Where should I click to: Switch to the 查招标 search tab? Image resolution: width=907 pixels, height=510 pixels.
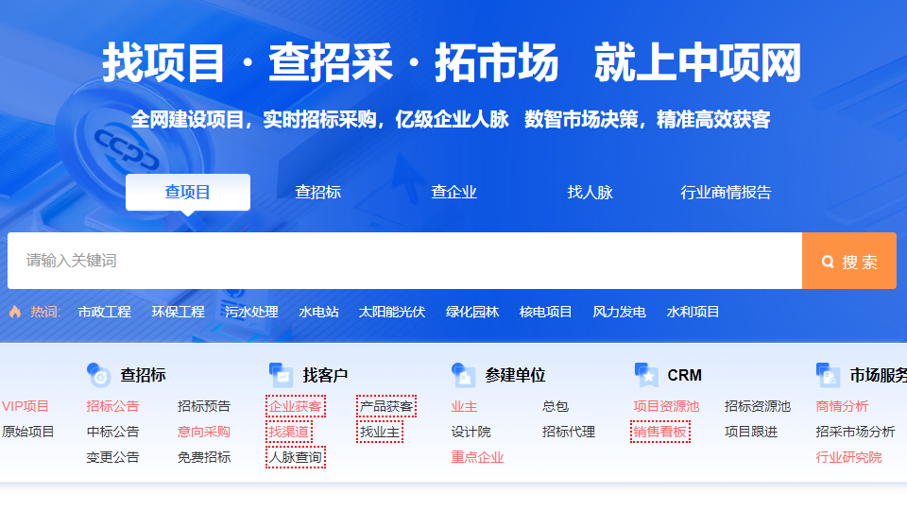(318, 192)
